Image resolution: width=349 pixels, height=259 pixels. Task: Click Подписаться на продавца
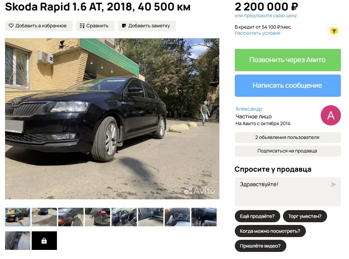(288, 151)
